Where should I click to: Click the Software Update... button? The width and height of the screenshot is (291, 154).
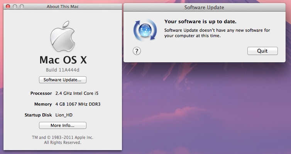63,80
